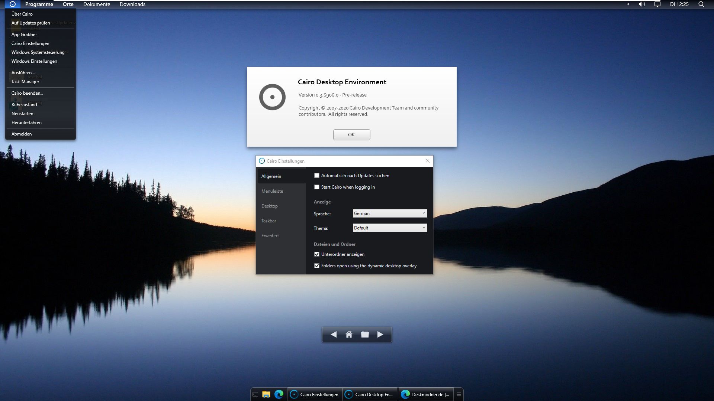Switch to the Desktop settings tab
Image resolution: width=714 pixels, height=401 pixels.
282,206
